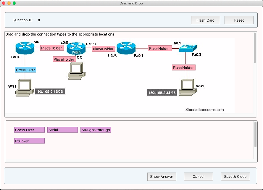Select the Serial connection label
The image size is (263, 190).
coord(62,130)
